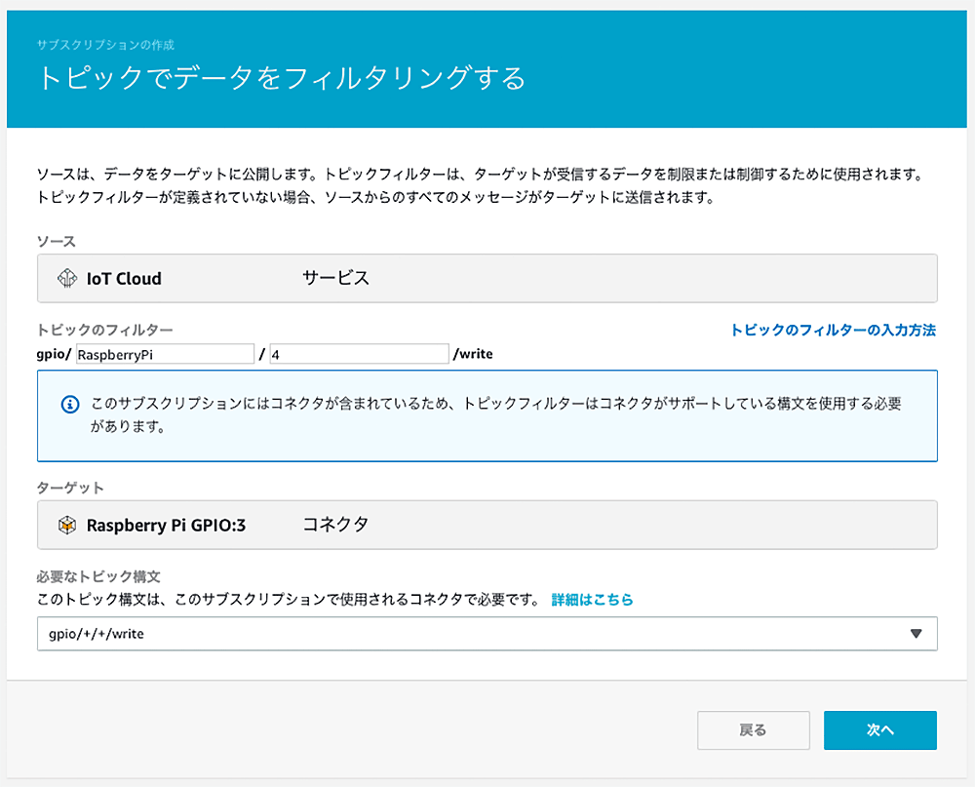Open the 詳細はこちら link
The height and width of the screenshot is (787, 975).
coord(592,600)
